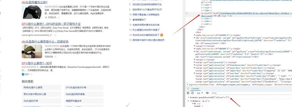Click the icon after 百度经验 source label

pyautogui.click(x=55, y=56)
